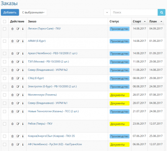Check the Легион (Тарко-Сале) - ПКУ row checkbox
This screenshot has width=167, height=151.
(x=5, y=29)
